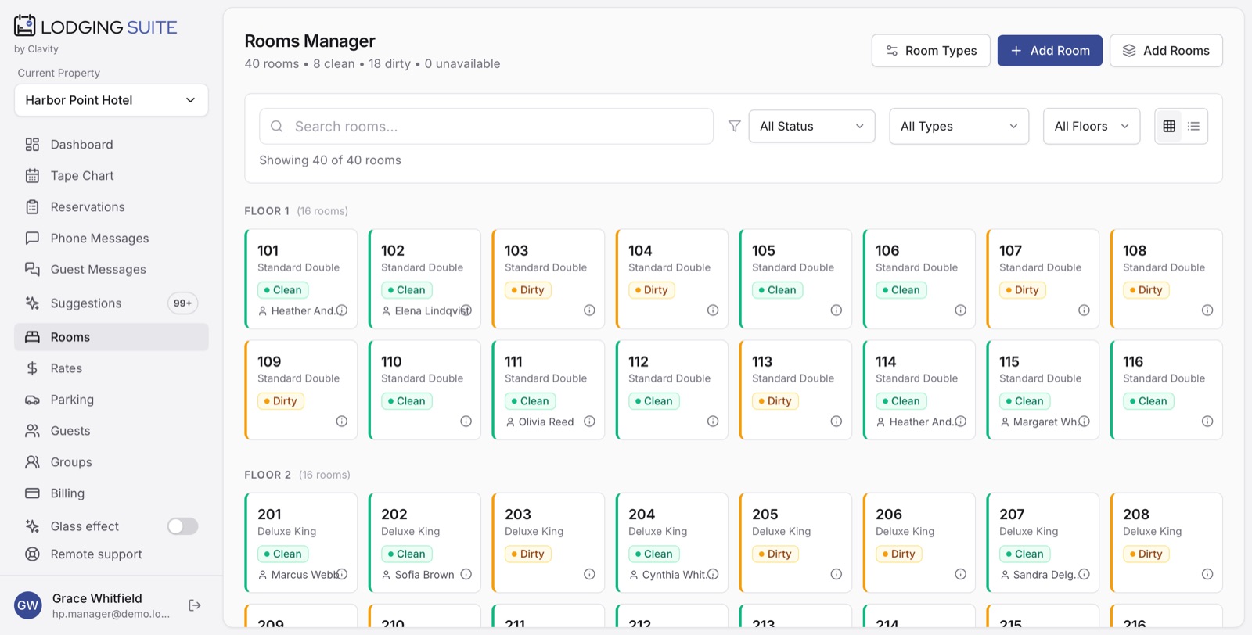Click the info icon on room 208
Image resolution: width=1252 pixels, height=635 pixels.
pos(1207,574)
